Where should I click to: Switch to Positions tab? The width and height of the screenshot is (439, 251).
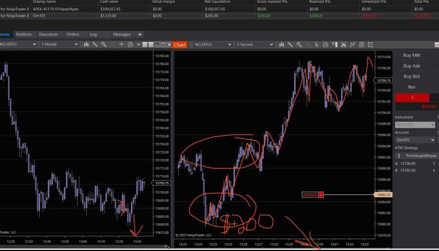click(24, 34)
